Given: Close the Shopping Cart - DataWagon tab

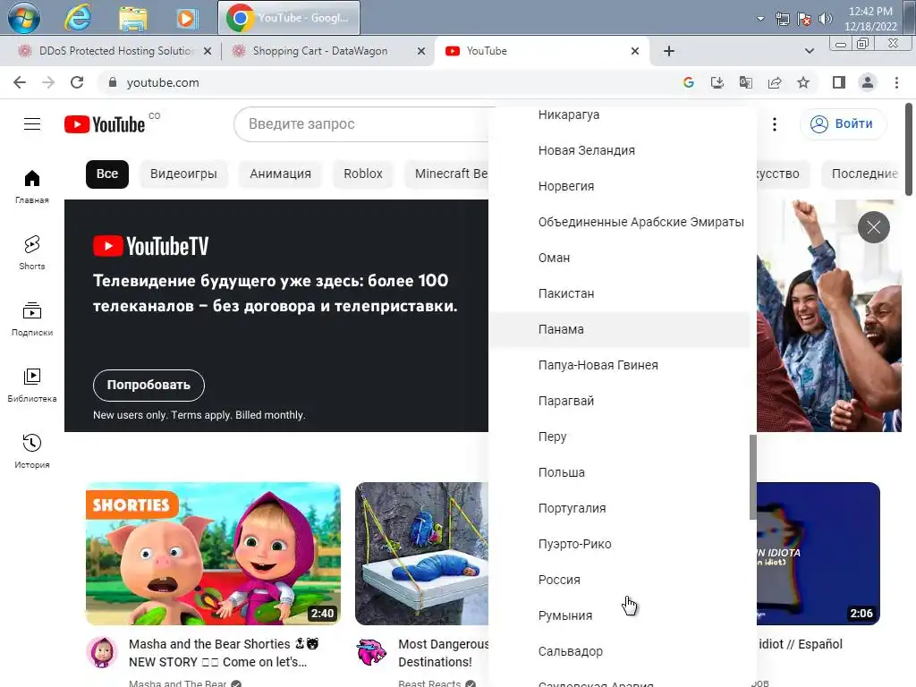Looking at the screenshot, I should [x=420, y=51].
